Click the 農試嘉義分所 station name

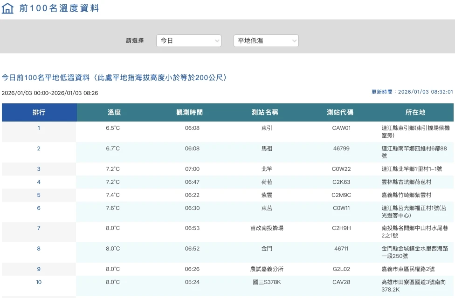pos(267,269)
